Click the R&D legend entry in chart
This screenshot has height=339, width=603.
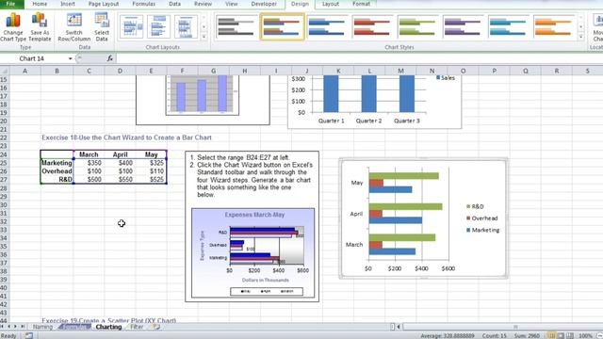(x=475, y=206)
